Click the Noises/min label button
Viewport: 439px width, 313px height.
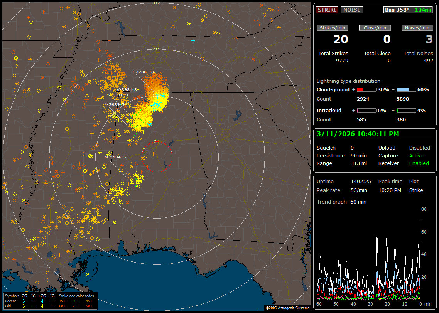[417, 28]
